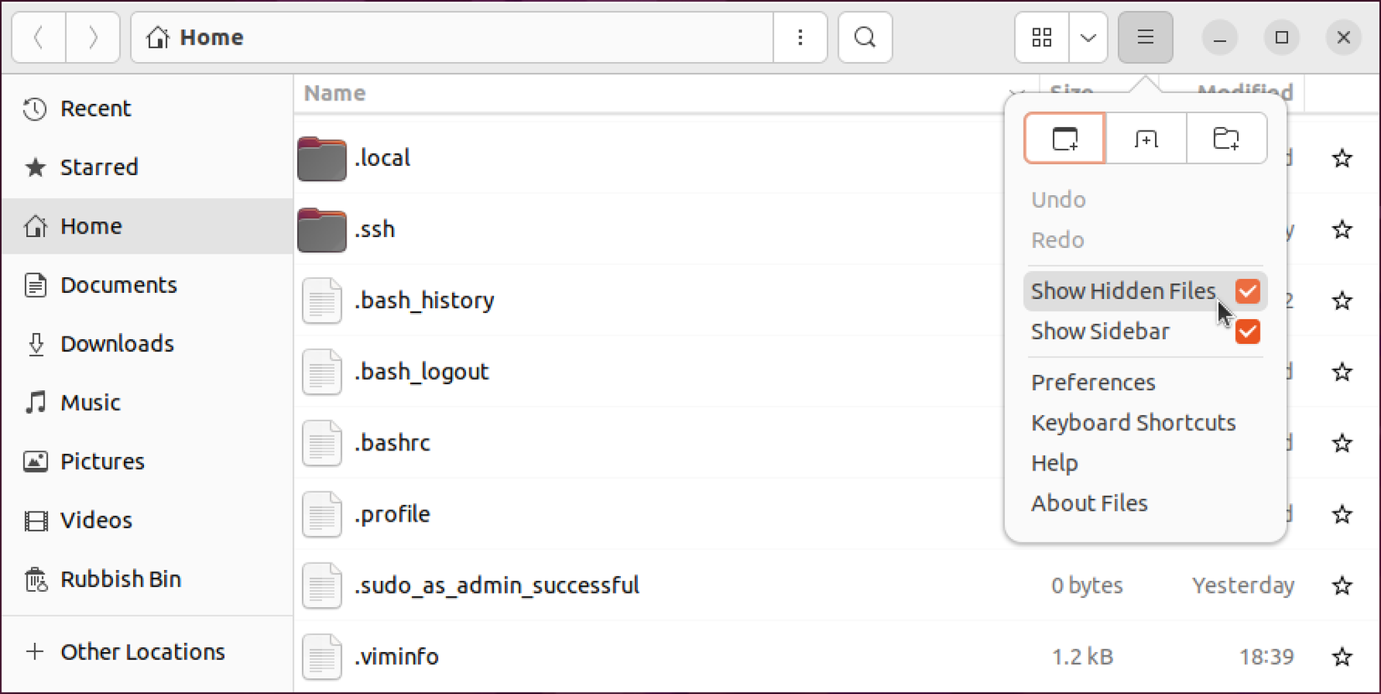Open the .ssh folder
Viewport: 1381px width, 694px height.
376,229
